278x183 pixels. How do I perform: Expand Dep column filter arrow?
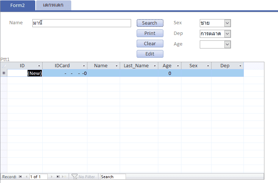point(240,66)
